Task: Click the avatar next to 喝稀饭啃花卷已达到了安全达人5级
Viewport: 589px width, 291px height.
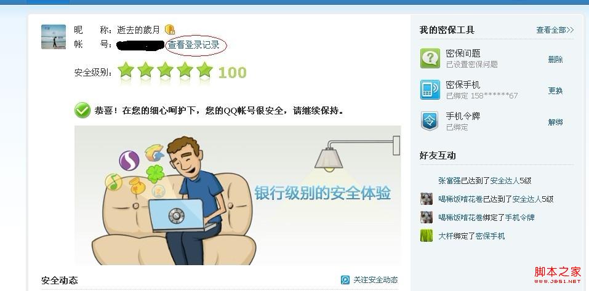Action: [x=427, y=199]
